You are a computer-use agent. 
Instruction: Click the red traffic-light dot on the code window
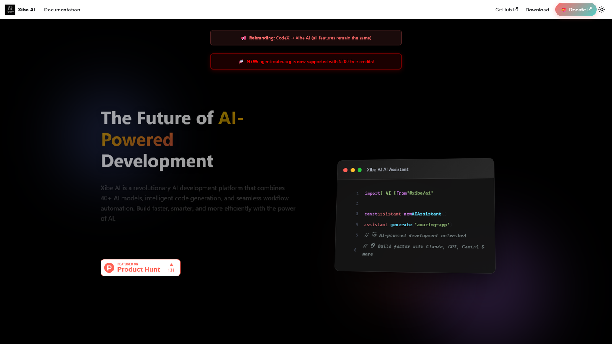click(345, 170)
